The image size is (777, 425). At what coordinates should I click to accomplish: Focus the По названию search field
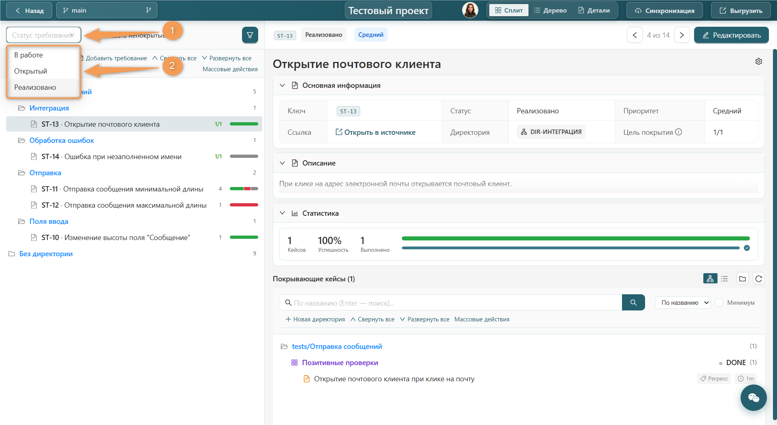450,302
